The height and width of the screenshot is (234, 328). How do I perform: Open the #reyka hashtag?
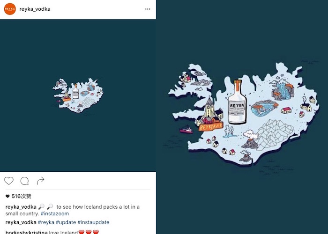click(46, 222)
